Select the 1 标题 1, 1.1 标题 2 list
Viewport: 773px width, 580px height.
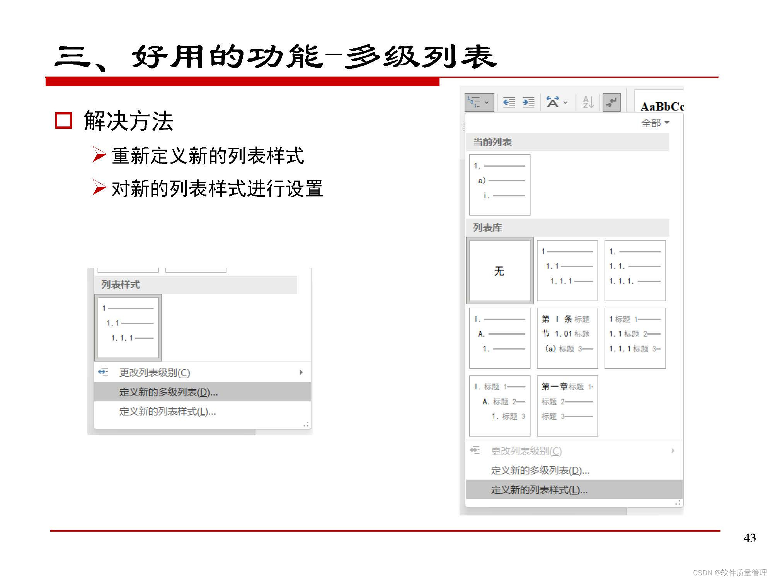[x=635, y=338]
